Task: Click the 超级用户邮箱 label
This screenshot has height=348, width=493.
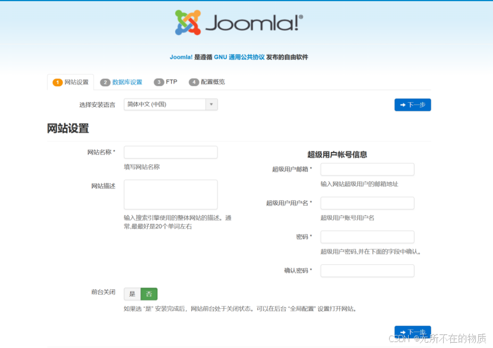Action: [x=292, y=169]
